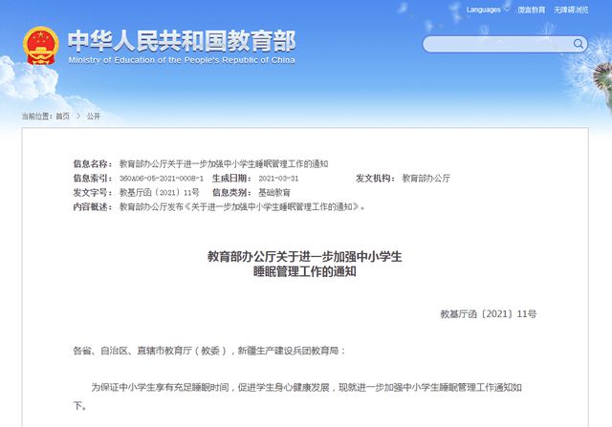The height and width of the screenshot is (427, 612).
Task: Click the 中华人民共和国教育部 site title
Action: (x=182, y=40)
